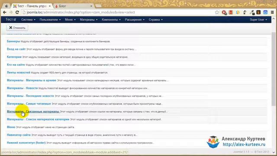Image resolution: width=277 pixels, height=156 pixels.
Task: Expand the Справка menu
Action: click(155, 19)
